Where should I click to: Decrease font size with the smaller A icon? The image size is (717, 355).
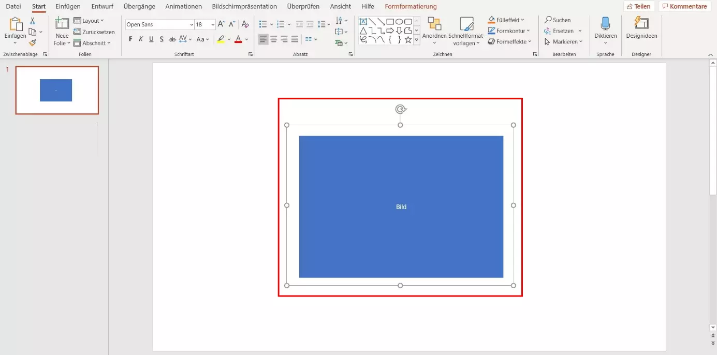[231, 24]
